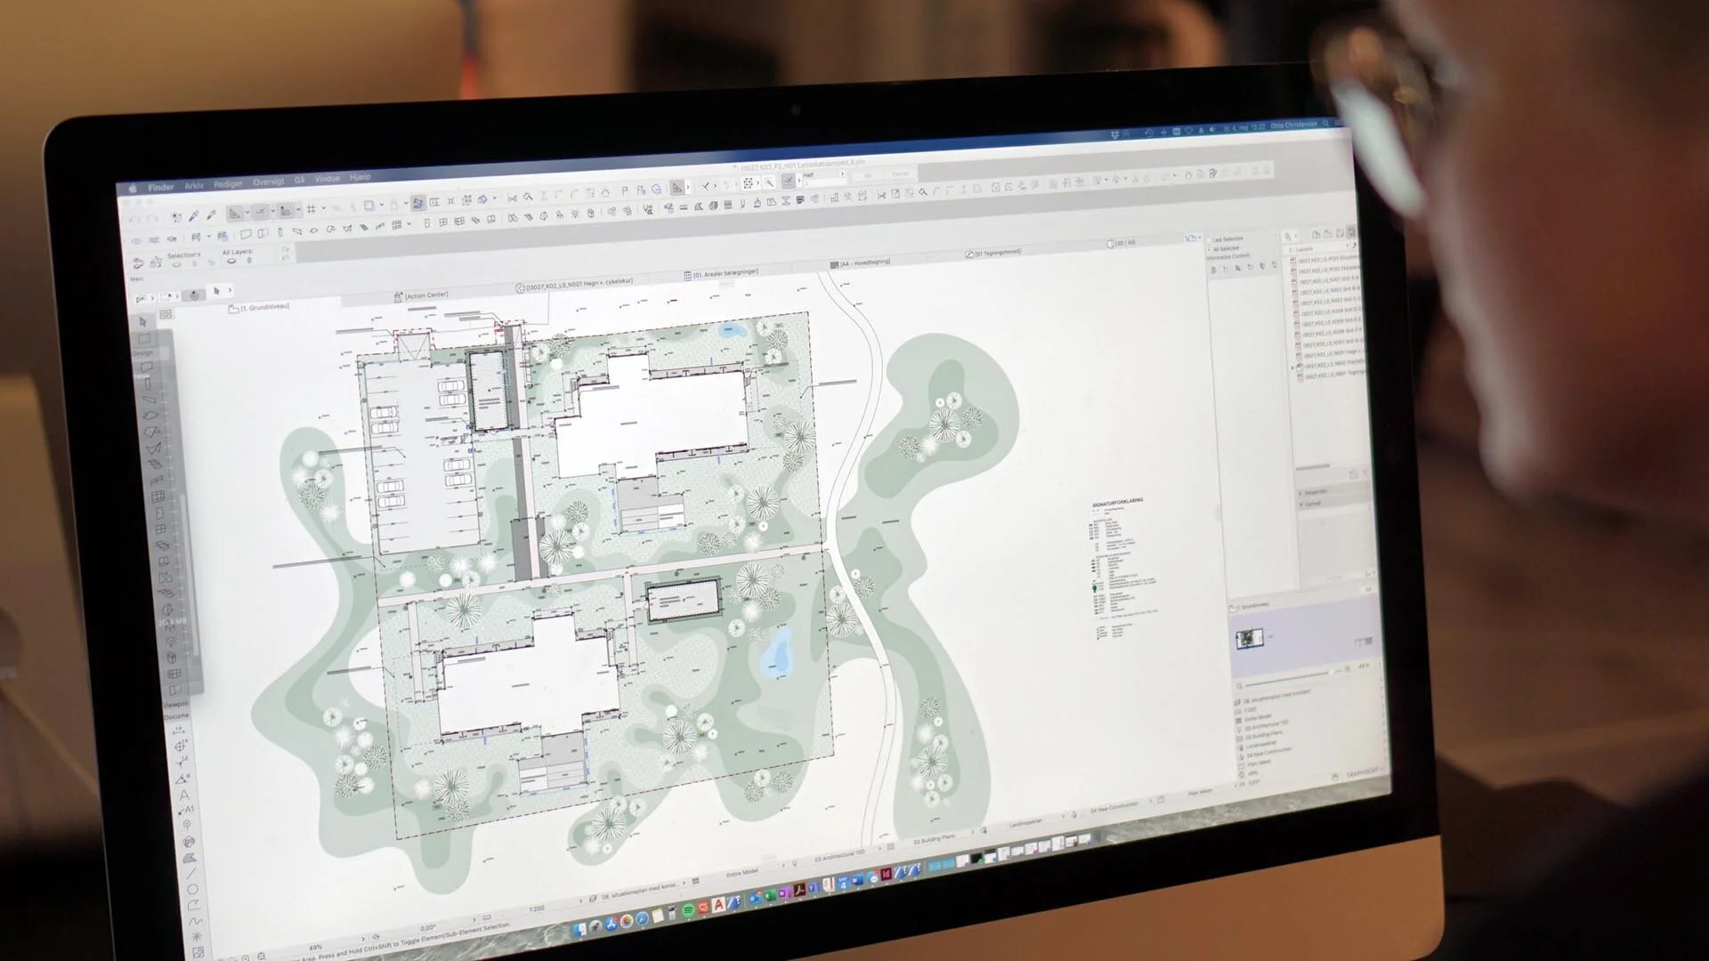Click the Spotify icon in the Dock
The width and height of the screenshot is (1709, 961).
(x=688, y=910)
